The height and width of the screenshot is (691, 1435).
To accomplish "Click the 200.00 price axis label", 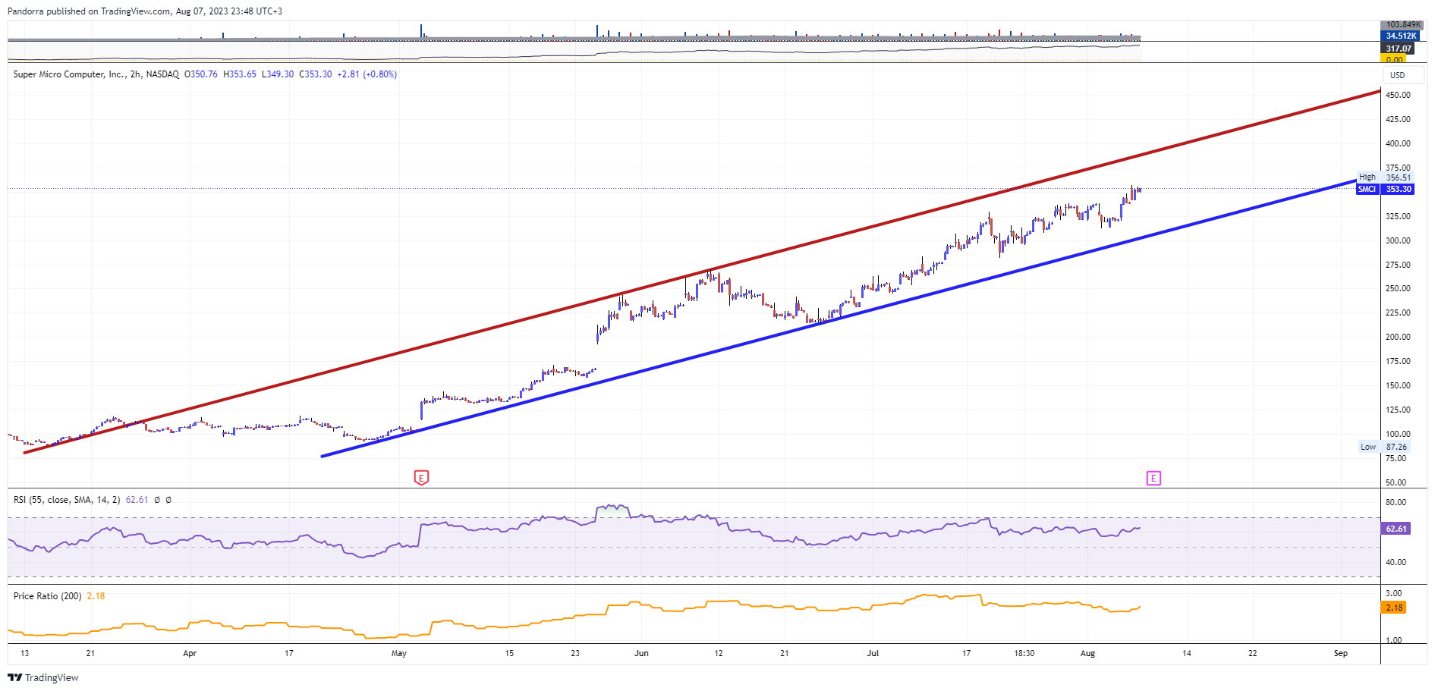I will pos(1398,337).
